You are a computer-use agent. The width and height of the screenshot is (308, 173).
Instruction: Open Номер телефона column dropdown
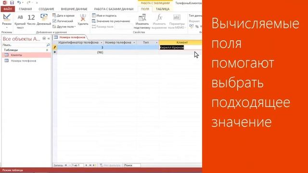click(134, 43)
